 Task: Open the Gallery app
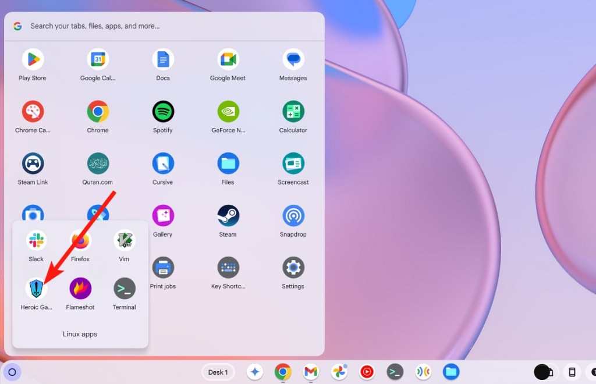pos(163,216)
